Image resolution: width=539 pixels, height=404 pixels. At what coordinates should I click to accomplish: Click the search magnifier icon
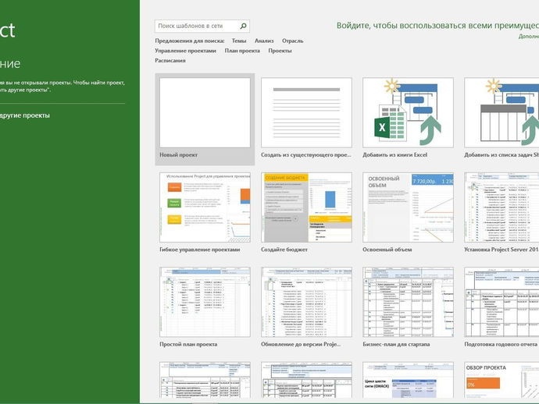pos(244,26)
